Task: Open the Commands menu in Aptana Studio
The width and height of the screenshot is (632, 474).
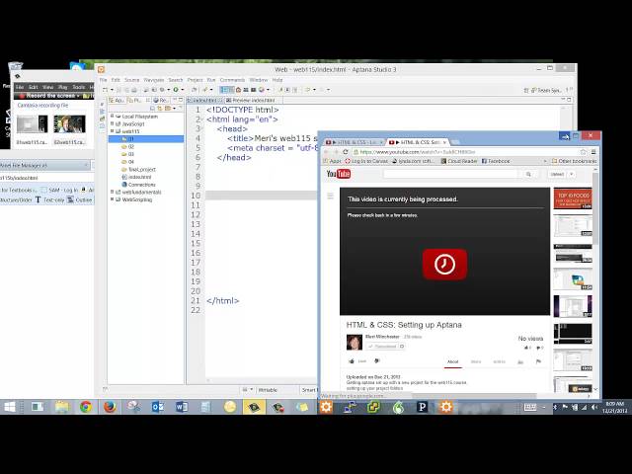Action: tap(232, 80)
